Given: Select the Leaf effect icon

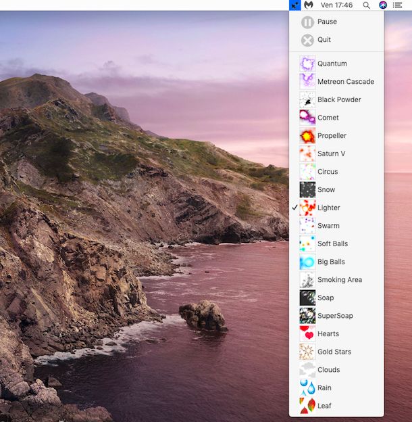Looking at the screenshot, I should pos(307,406).
